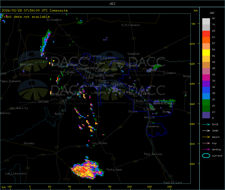Click the A_Villanueva map label
Screen dimensions: 225x190
[130, 25]
